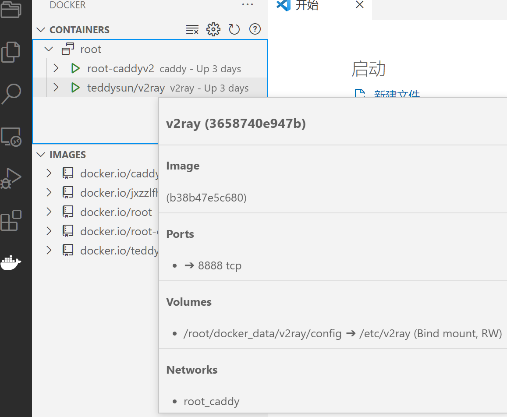Select docker.io/caddy image label
This screenshot has height=417, width=507.
point(119,173)
